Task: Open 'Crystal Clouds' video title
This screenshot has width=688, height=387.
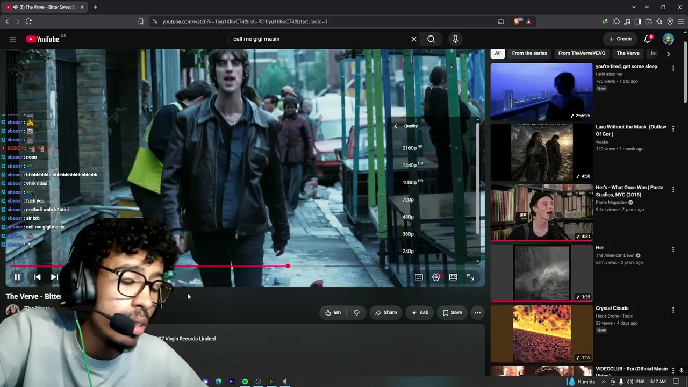Action: click(612, 309)
